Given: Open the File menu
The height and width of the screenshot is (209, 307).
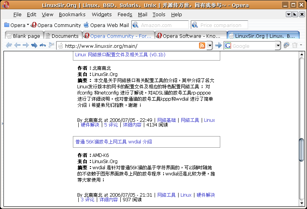Looking at the screenshot, I should pos(17,15).
